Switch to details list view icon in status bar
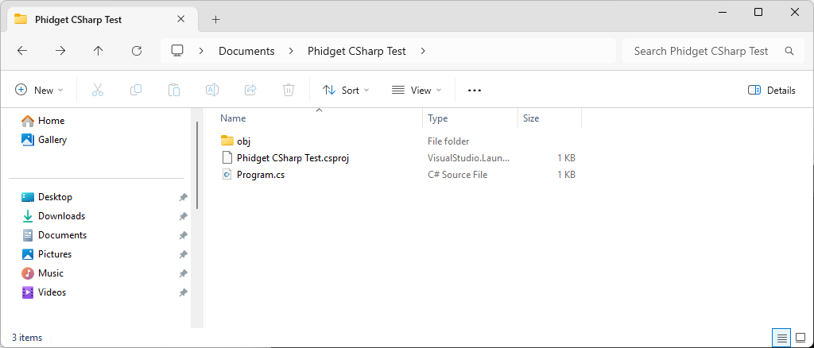Screen dimensions: 814x348 coord(782,338)
